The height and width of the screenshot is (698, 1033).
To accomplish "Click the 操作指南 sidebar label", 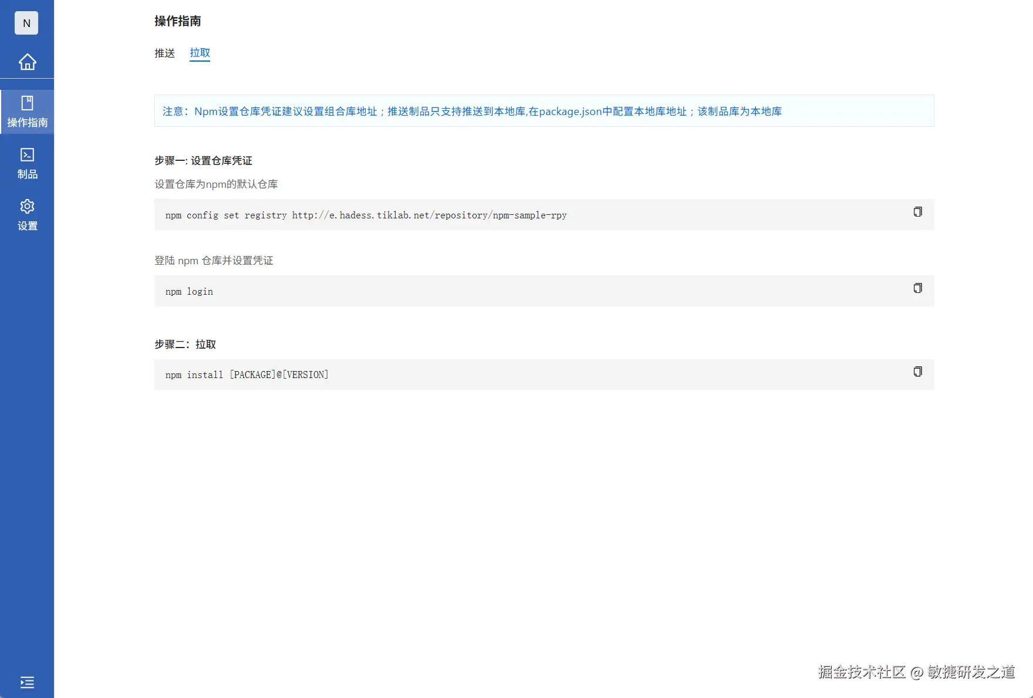I will click(x=27, y=123).
